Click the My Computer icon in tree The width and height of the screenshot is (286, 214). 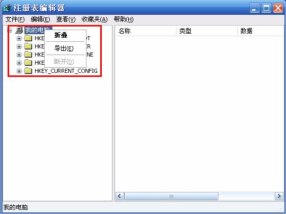[19, 30]
